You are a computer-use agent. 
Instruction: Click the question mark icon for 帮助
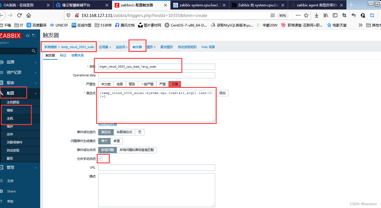(1, 201)
